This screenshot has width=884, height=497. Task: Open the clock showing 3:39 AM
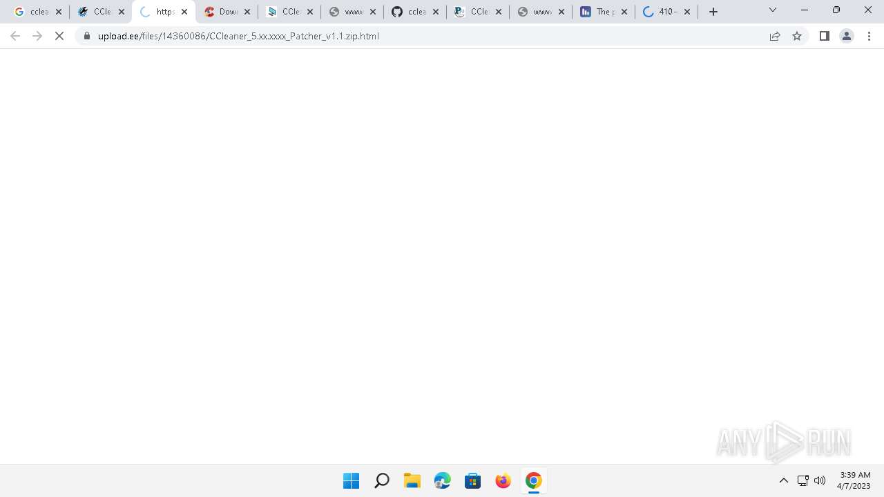(x=854, y=480)
